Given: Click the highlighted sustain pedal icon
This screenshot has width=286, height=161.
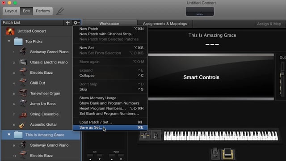Looking at the screenshot, I should 227,153.
